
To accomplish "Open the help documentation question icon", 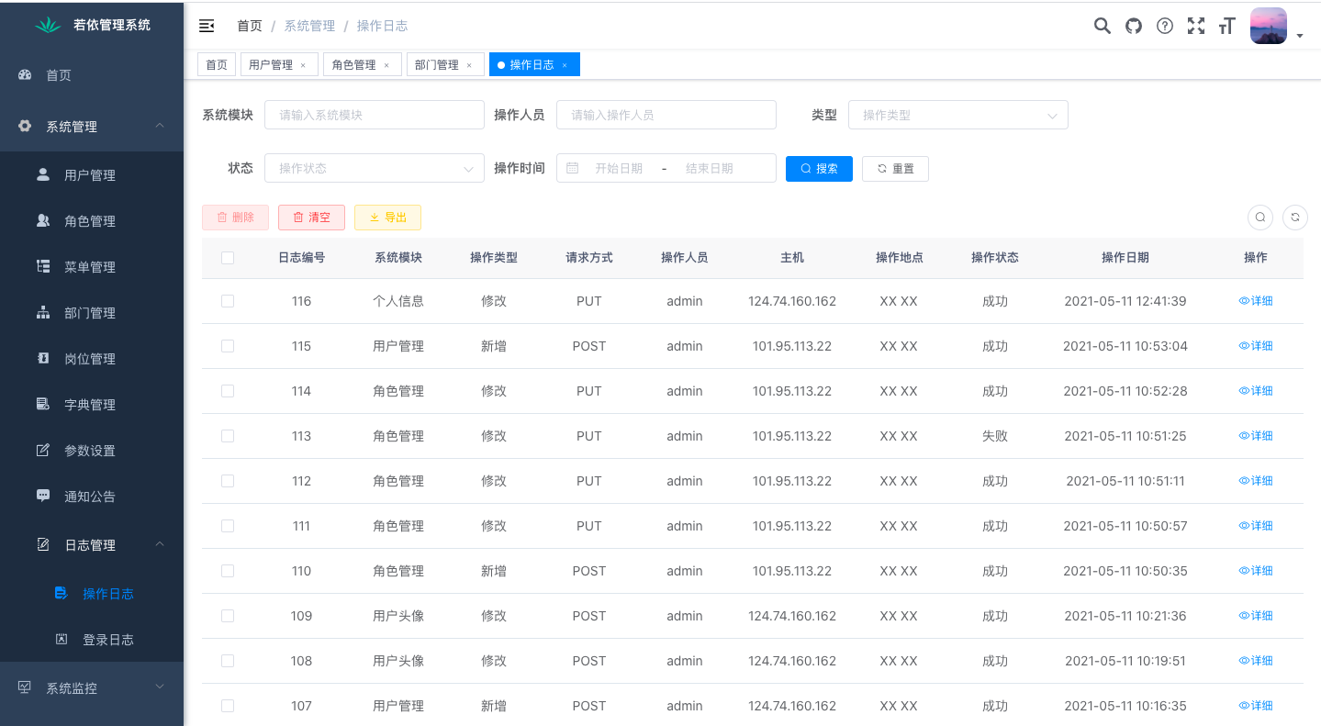I will pyautogui.click(x=1165, y=26).
